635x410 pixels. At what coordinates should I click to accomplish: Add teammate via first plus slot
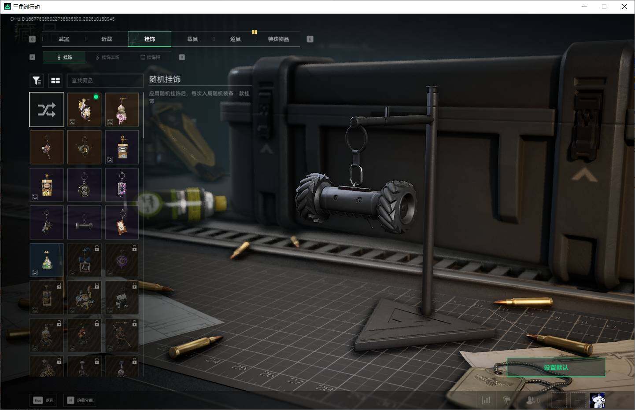coord(559,400)
